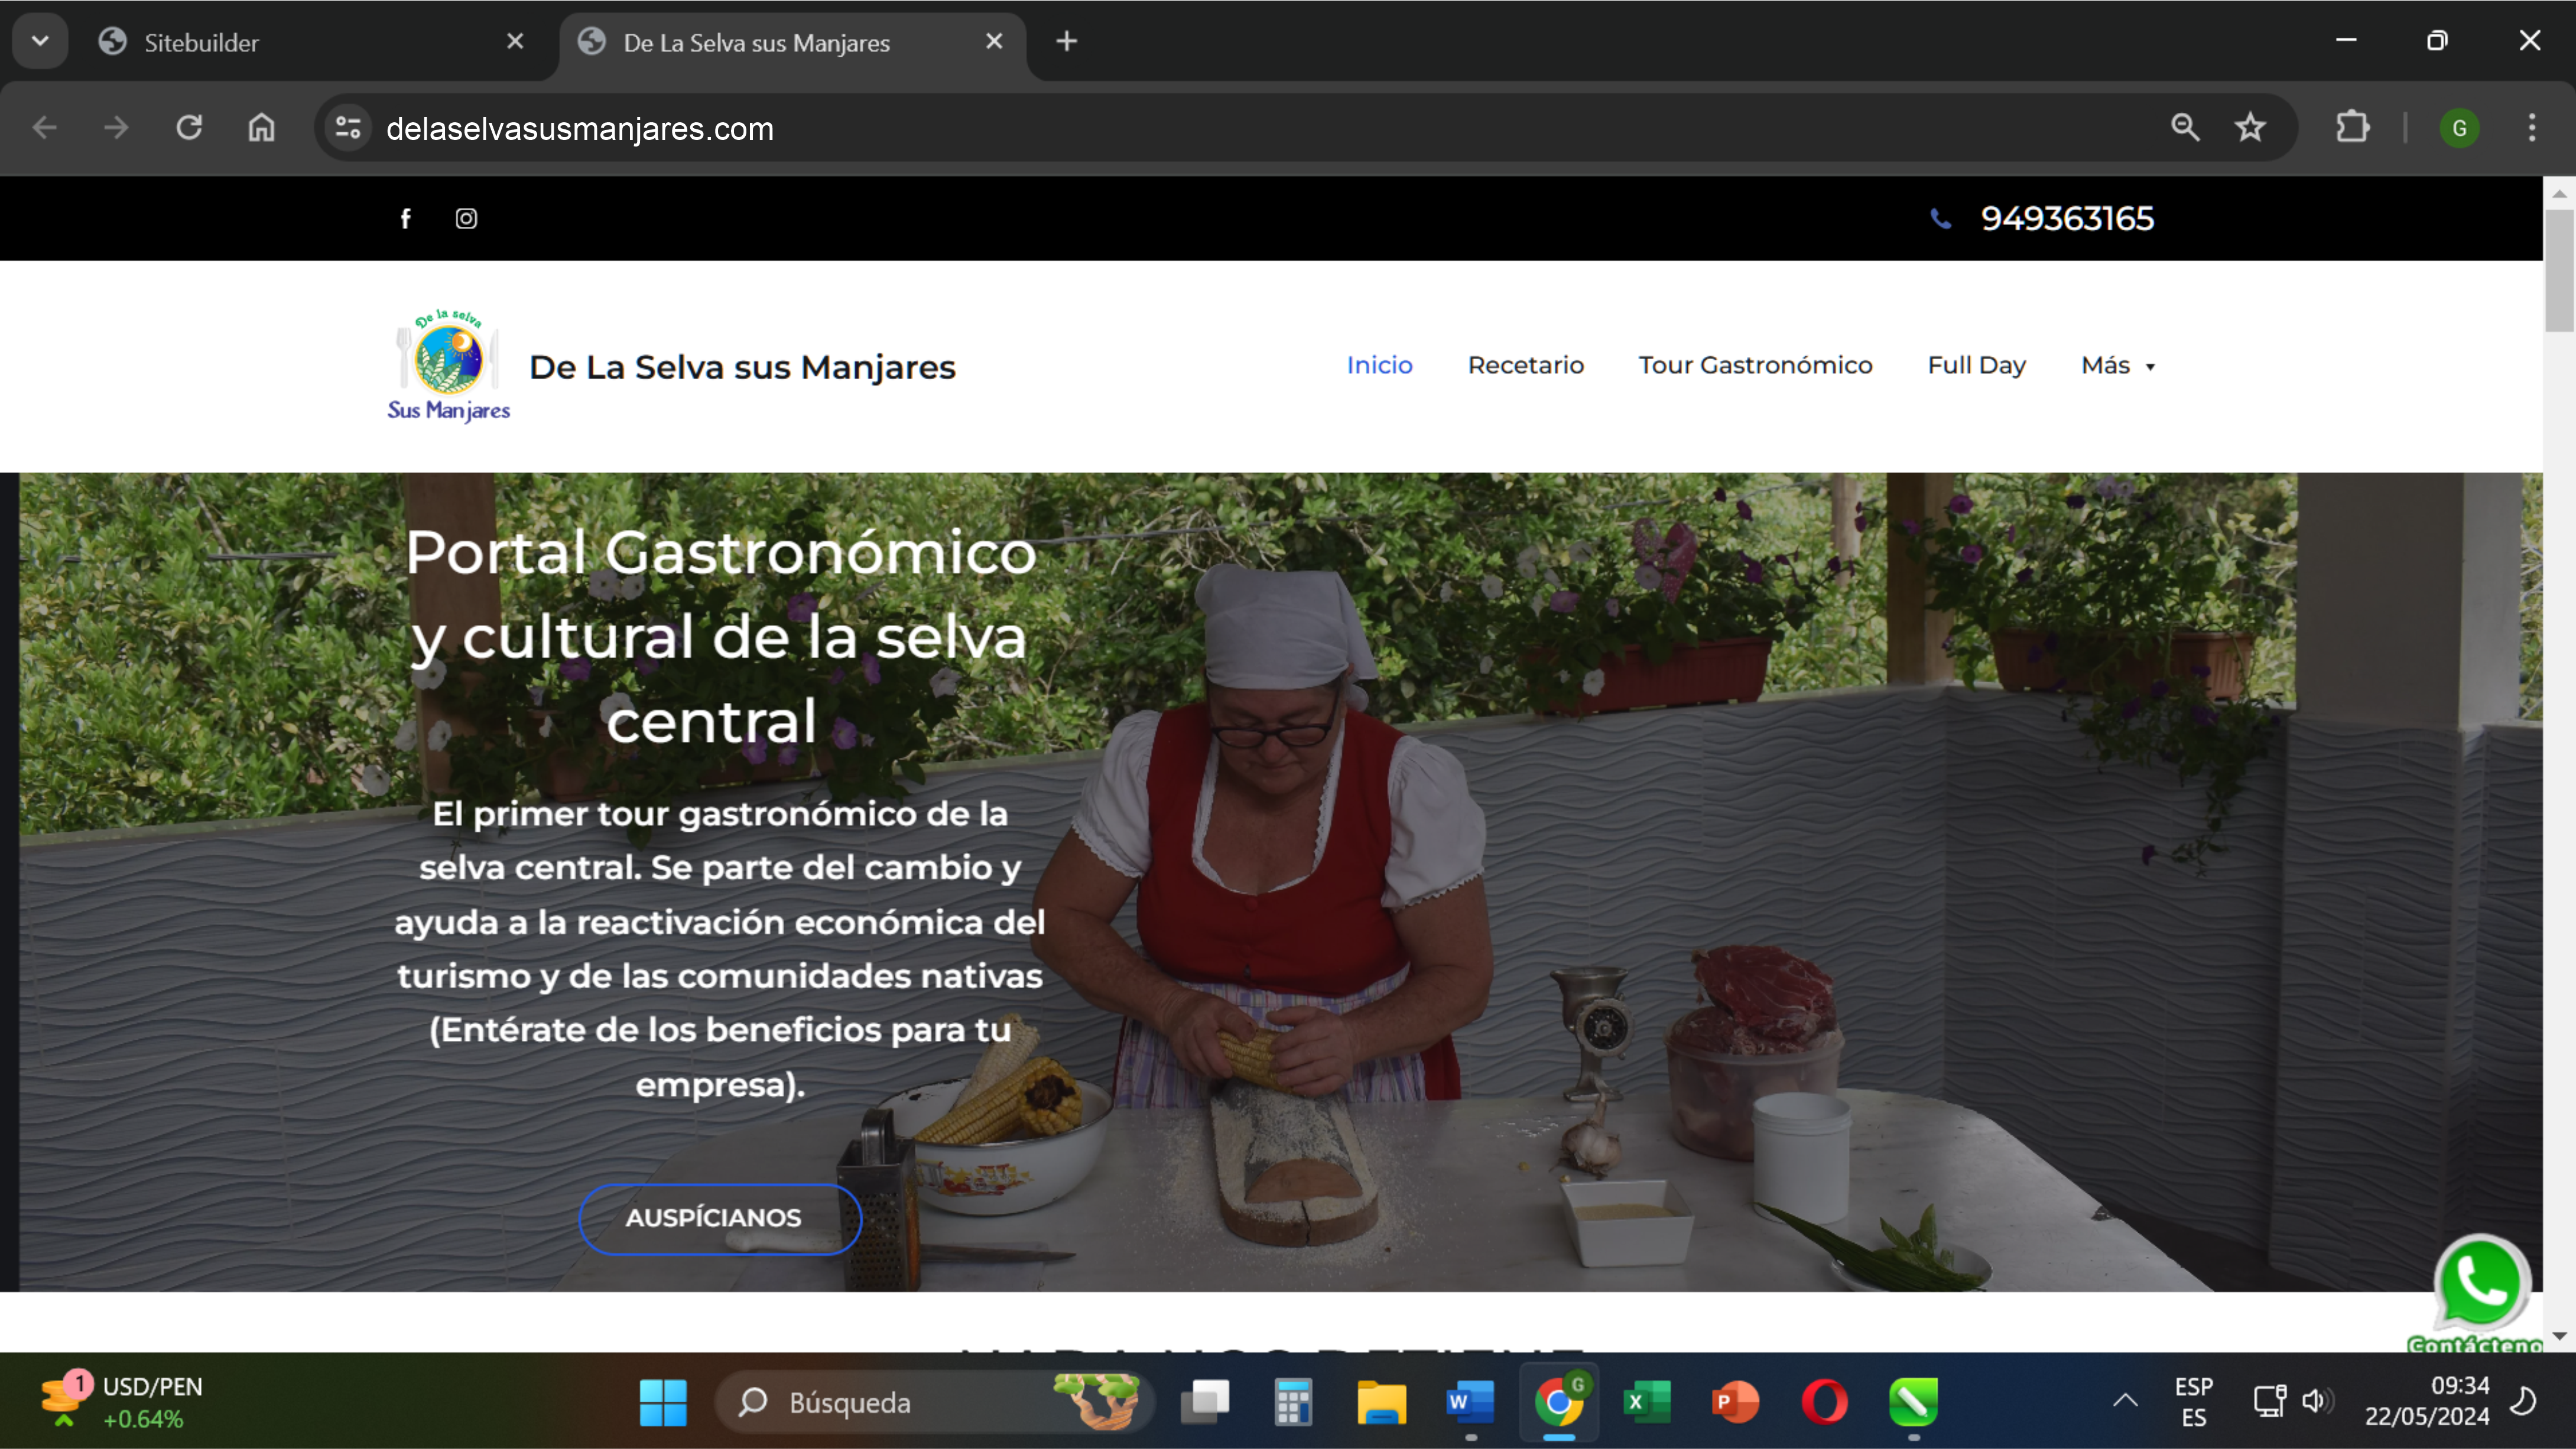2576x1449 pixels.
Task: Close the Sitebuilder tab
Action: tap(515, 41)
